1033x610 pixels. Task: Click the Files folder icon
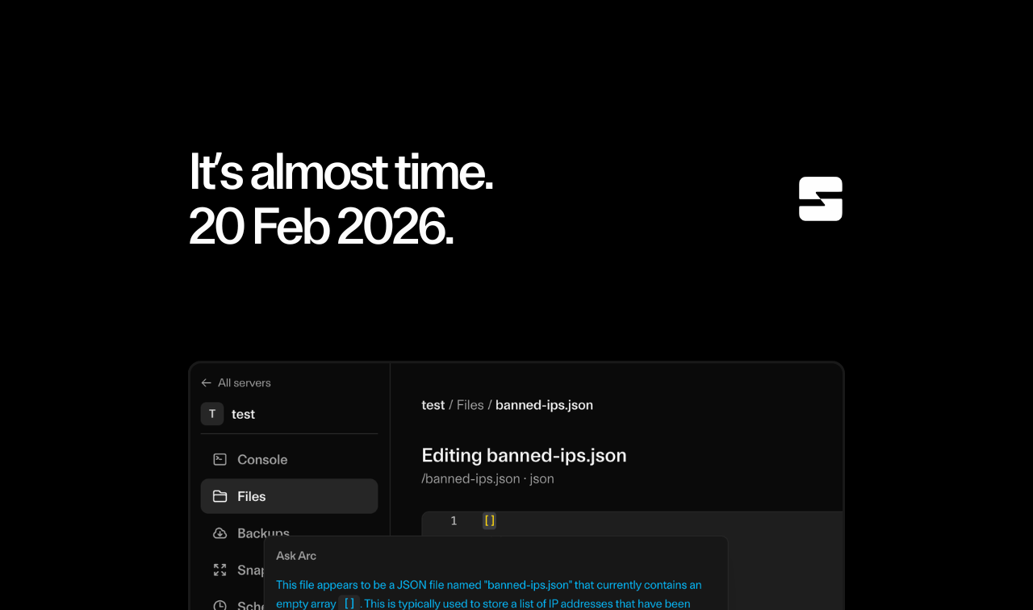point(220,496)
